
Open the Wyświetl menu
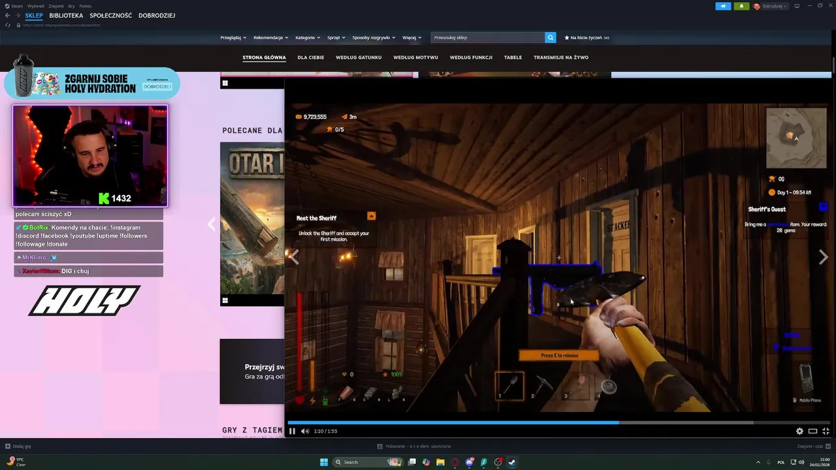[35, 6]
